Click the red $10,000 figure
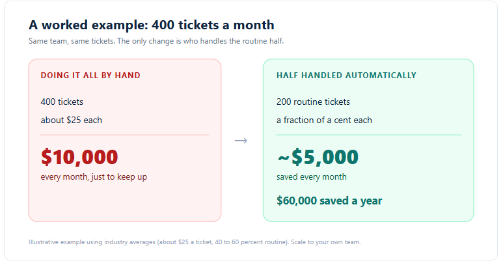This screenshot has height=265, width=503. (x=79, y=157)
